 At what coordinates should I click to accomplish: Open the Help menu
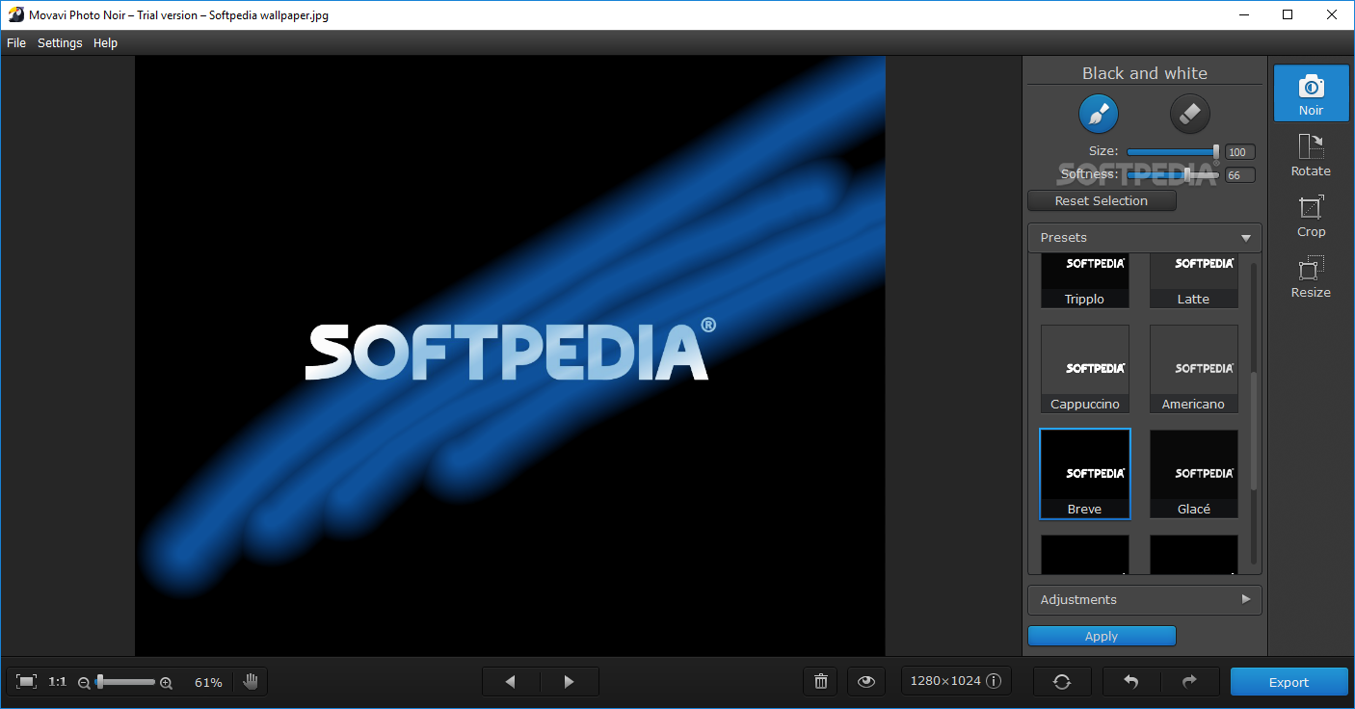coord(105,42)
